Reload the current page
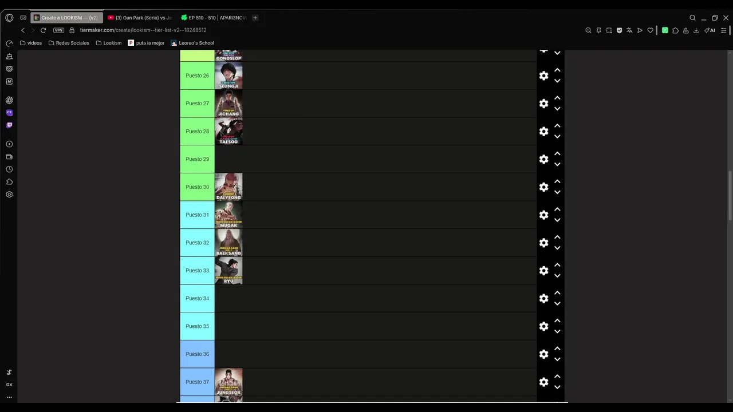733x412 pixels. click(x=43, y=30)
